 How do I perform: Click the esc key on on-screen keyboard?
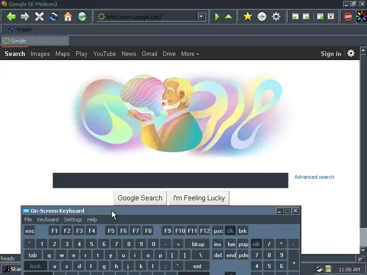point(30,231)
